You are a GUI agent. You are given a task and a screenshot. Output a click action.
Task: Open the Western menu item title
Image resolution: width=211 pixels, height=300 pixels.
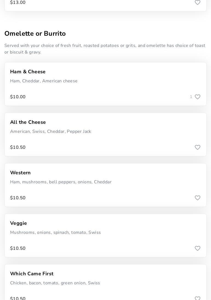click(x=20, y=173)
